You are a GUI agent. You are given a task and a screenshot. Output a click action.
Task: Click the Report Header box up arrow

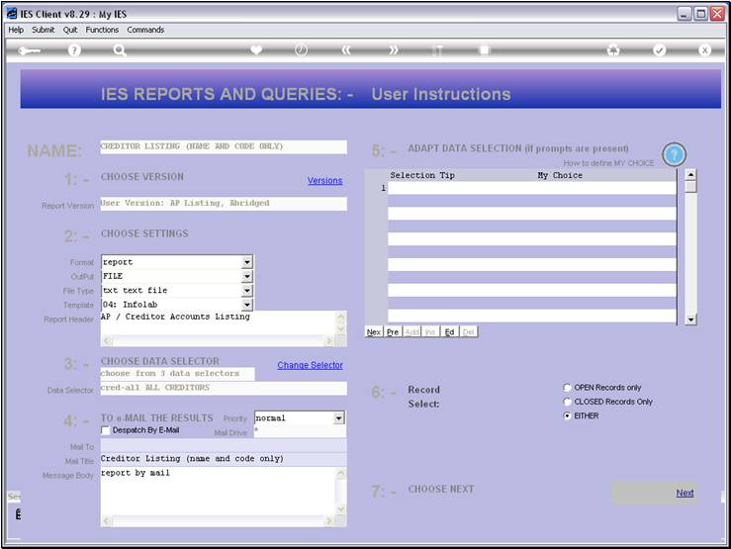tap(341, 318)
